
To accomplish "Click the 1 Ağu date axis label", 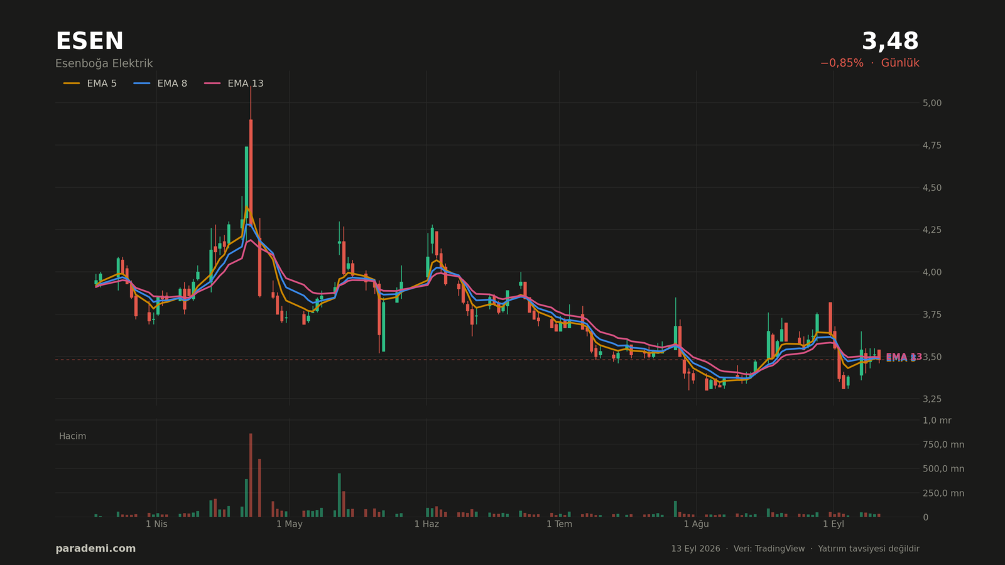I will (696, 524).
